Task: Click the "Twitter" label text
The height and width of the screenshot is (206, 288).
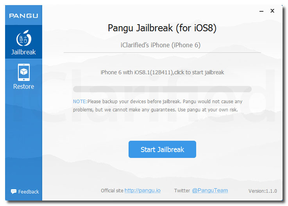Action: [182, 191]
